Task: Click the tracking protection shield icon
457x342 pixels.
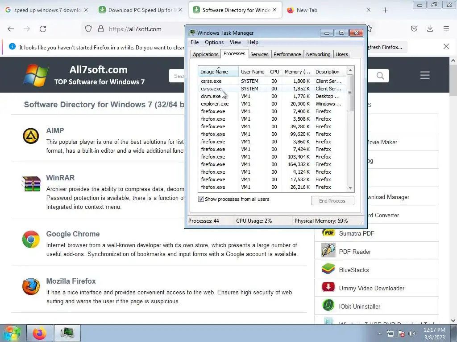Action: pyautogui.click(x=88, y=29)
